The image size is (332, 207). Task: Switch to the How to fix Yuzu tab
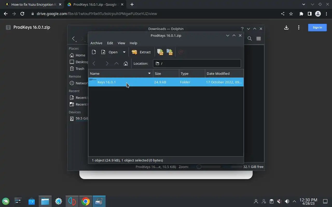[32, 4]
